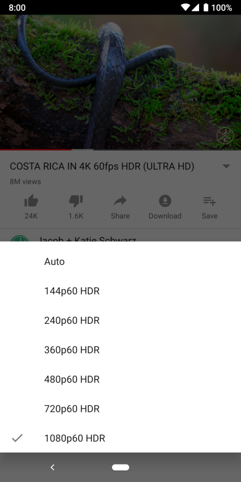Tap the thumbs-down dislike icon
This screenshot has height=482, width=241.
coord(76,201)
